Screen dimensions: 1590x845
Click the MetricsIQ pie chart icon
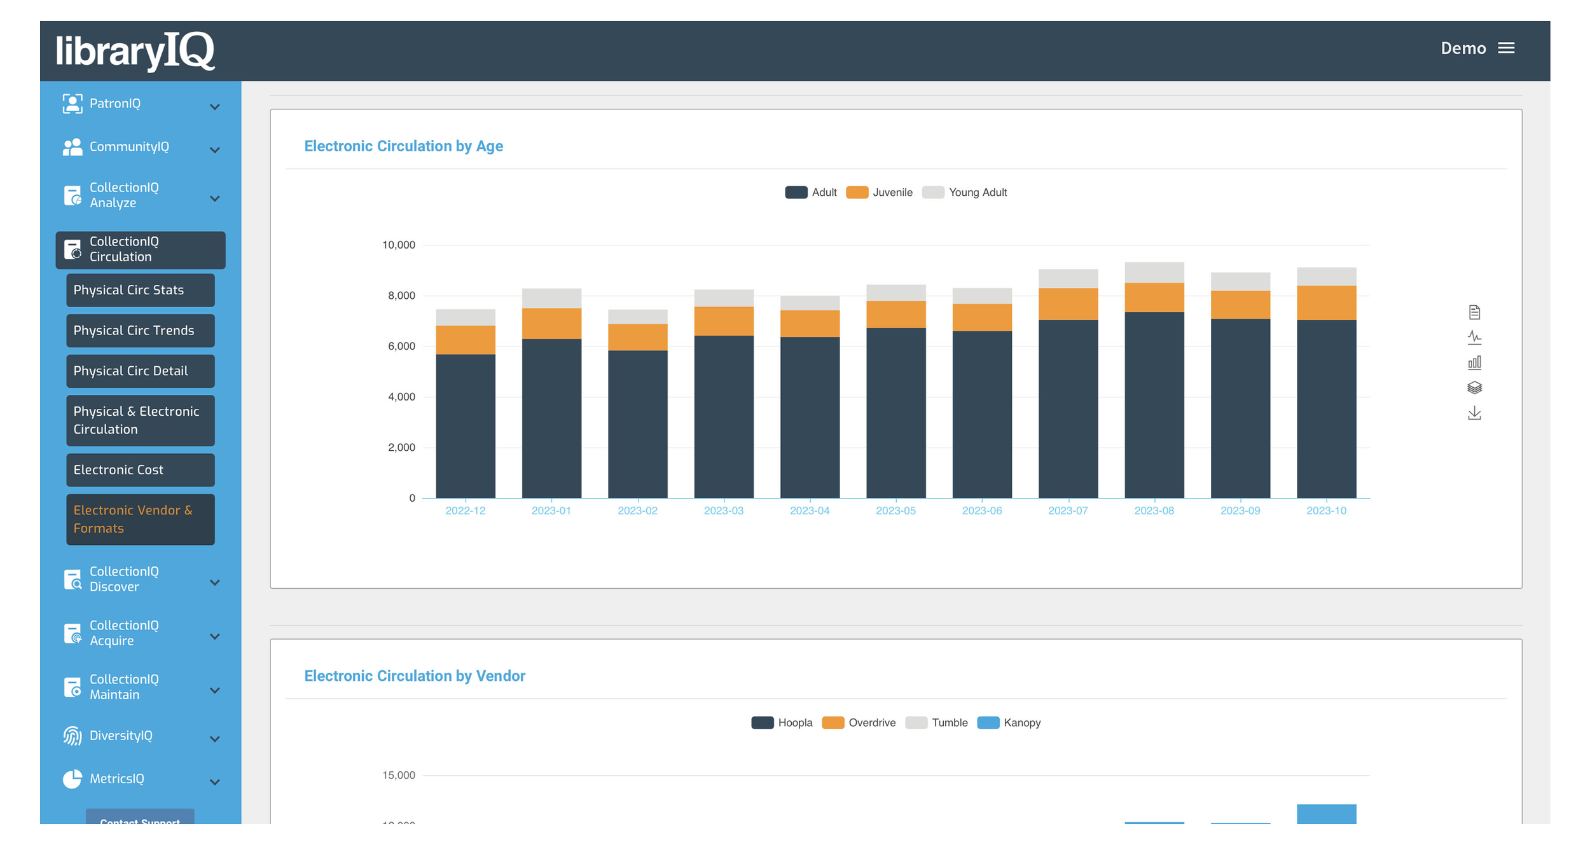tap(73, 779)
